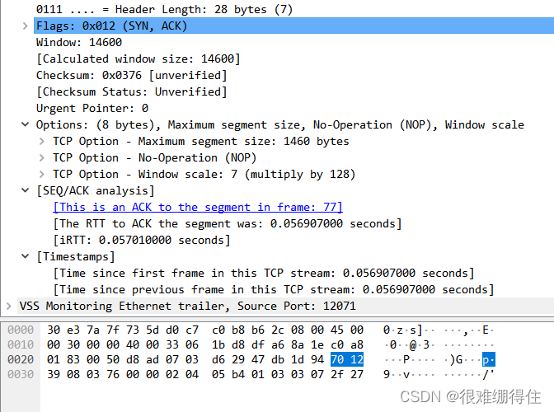This screenshot has width=554, height=412.
Task: Expand the Flags: 0x012 (SYN, ACK) row
Action: (25, 26)
